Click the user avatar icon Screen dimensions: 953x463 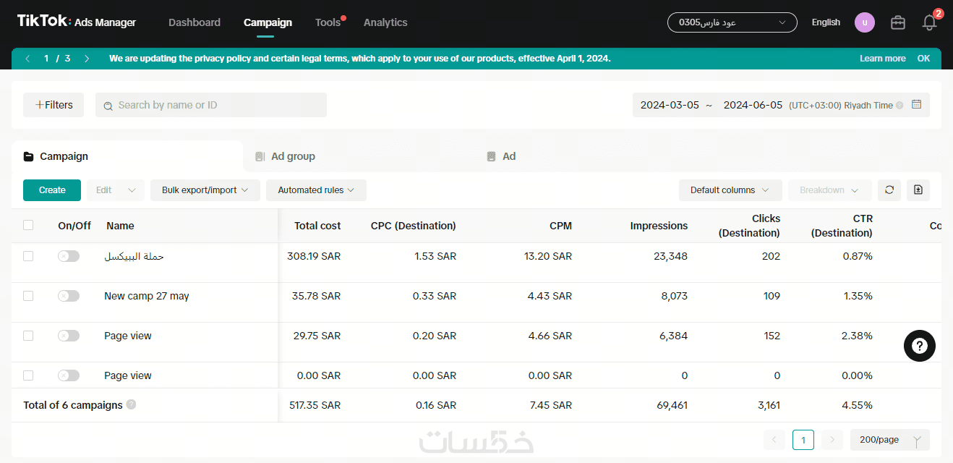(x=865, y=22)
